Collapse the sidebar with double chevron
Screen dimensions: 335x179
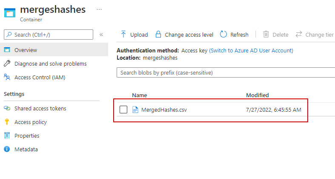click(x=101, y=35)
